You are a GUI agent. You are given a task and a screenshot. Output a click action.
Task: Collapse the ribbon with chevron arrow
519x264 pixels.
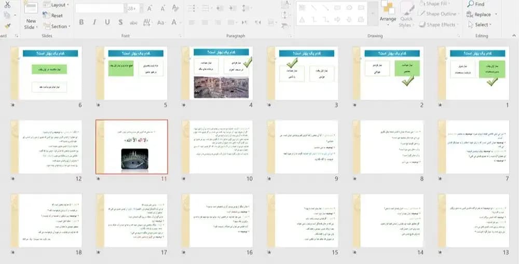[514, 36]
